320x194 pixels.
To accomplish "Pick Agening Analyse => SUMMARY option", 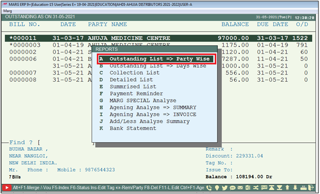I will click(153, 108).
